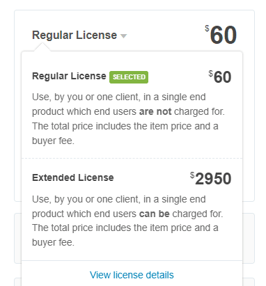
Task: Click the dollar sign beside large 60
Action: click(x=207, y=29)
